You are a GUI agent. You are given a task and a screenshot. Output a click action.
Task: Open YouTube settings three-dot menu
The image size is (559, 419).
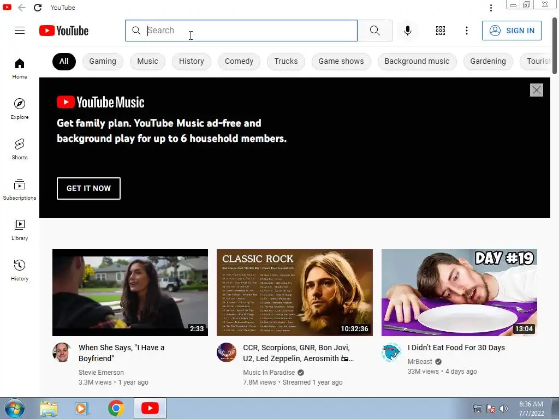click(x=466, y=31)
